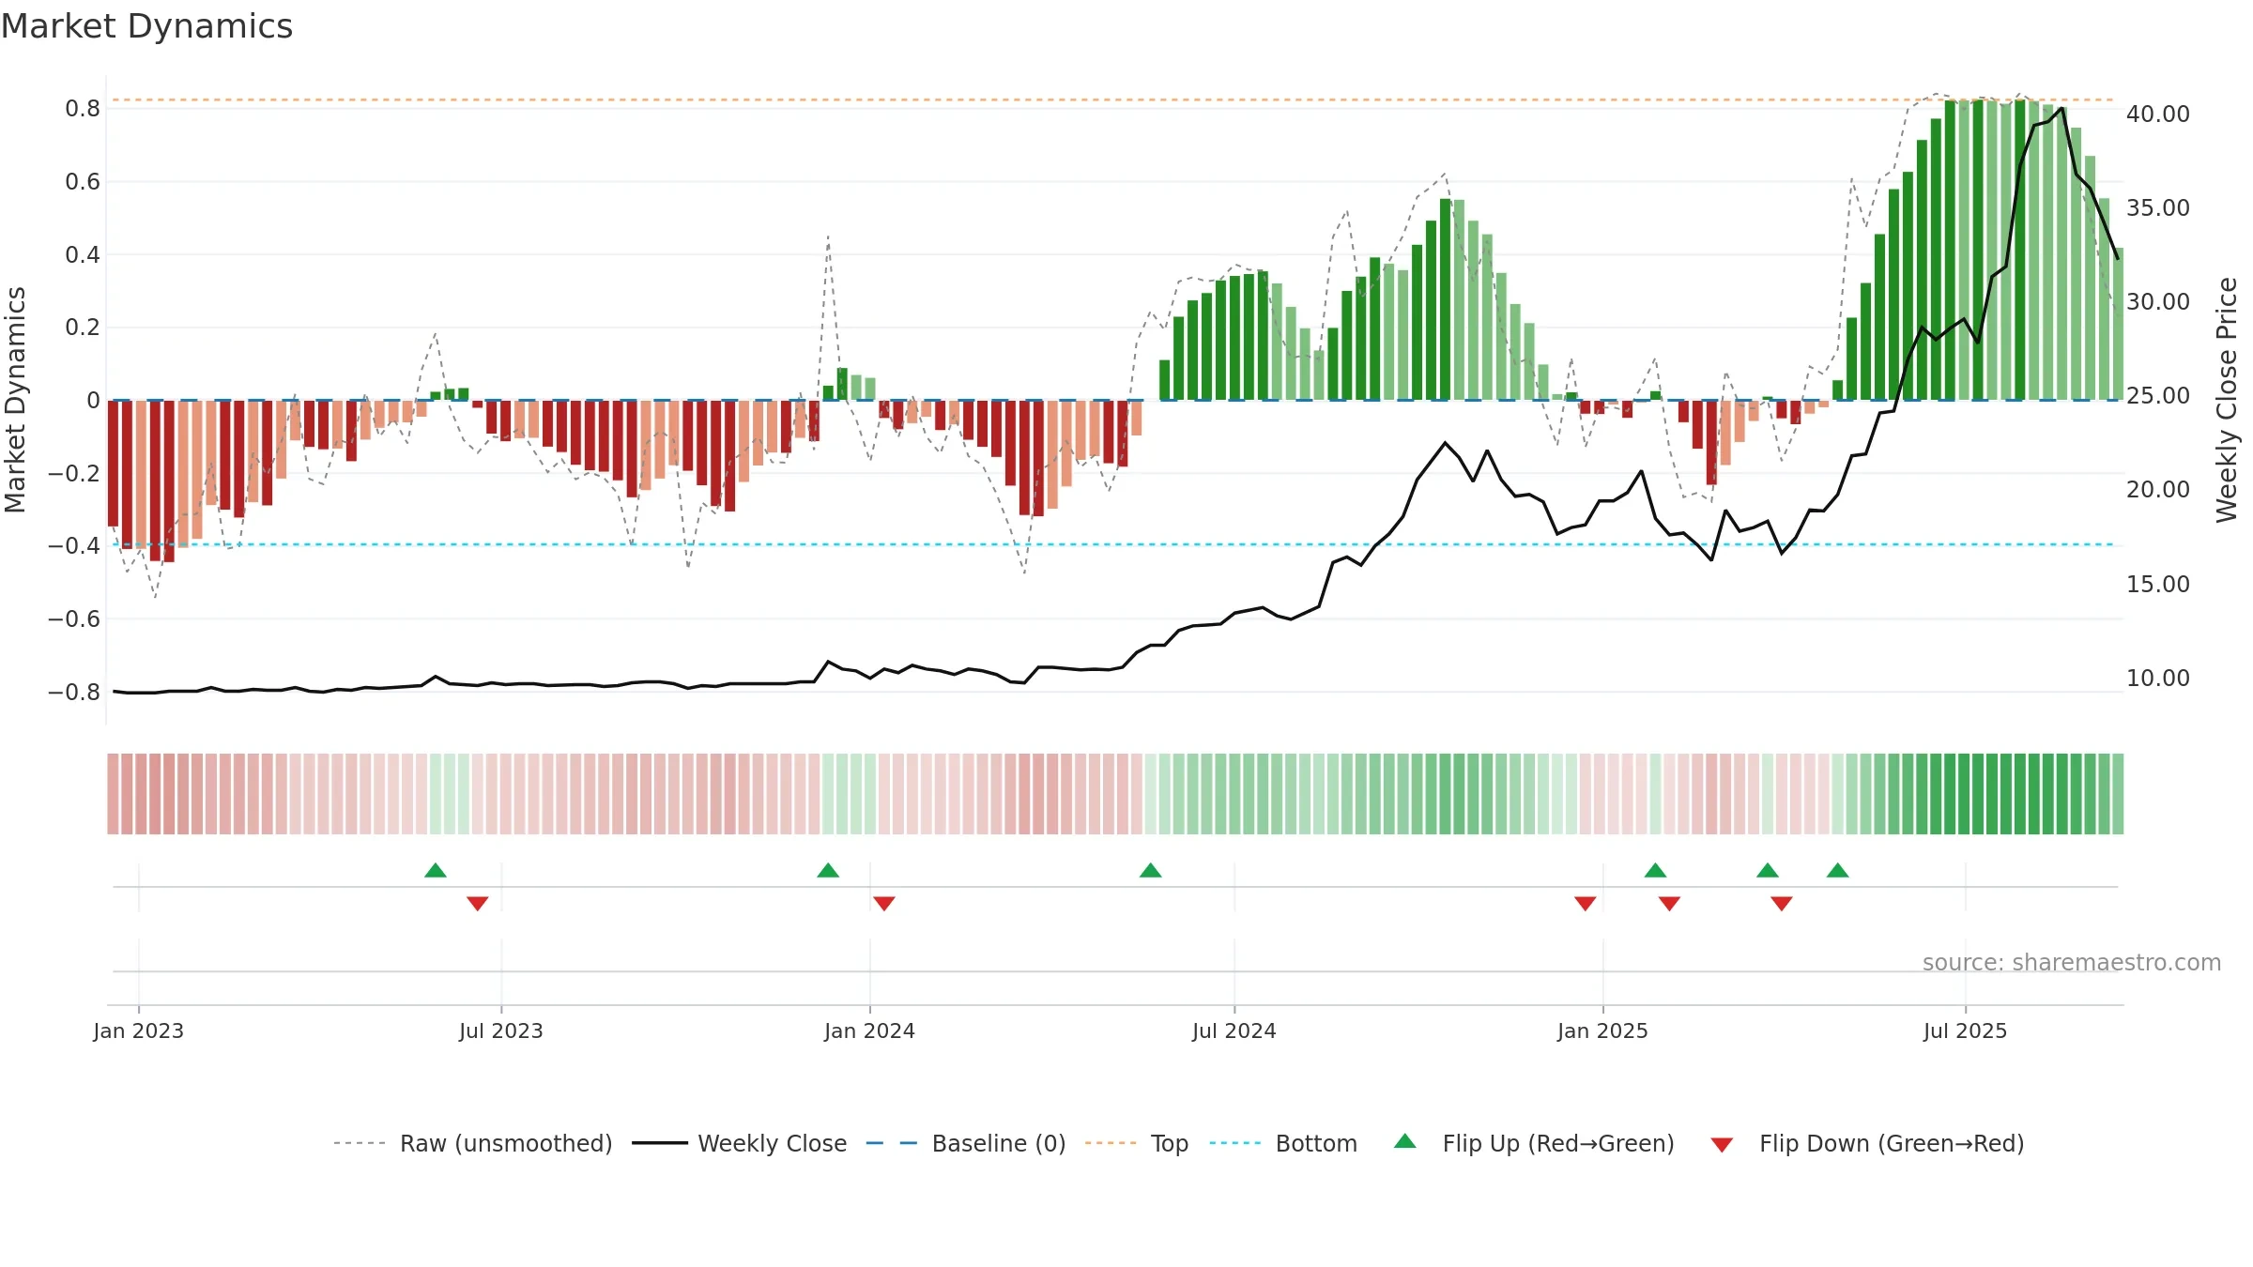The height and width of the screenshot is (1267, 2253).
Task: Select flip-up marker just before Jan 2024
Action: coord(828,870)
